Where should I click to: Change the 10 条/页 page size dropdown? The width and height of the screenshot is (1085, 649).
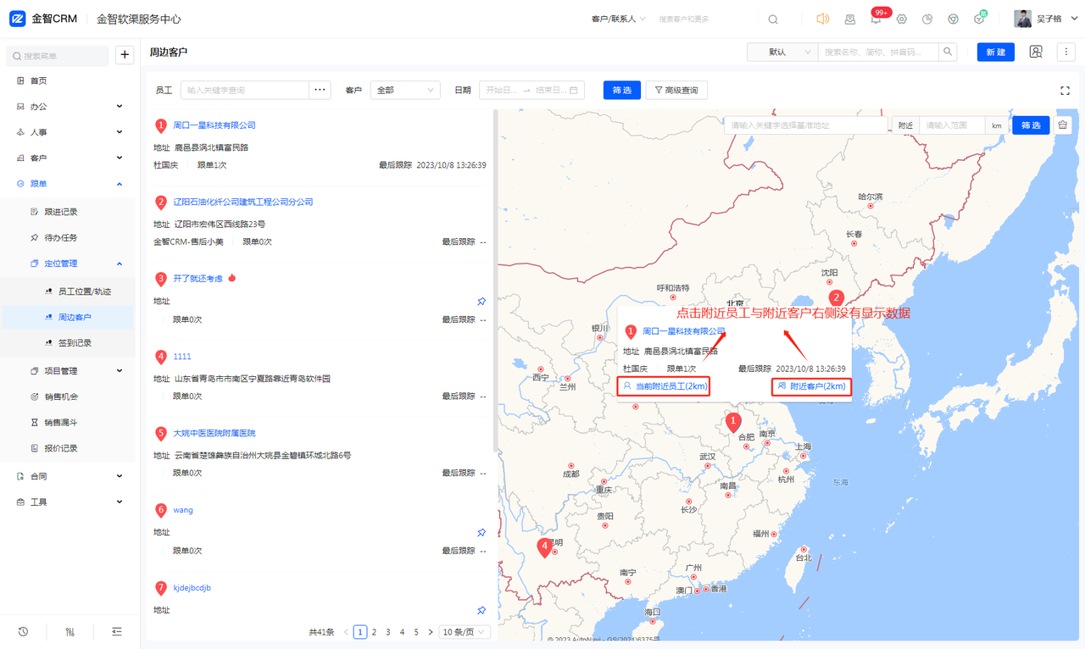465,632
